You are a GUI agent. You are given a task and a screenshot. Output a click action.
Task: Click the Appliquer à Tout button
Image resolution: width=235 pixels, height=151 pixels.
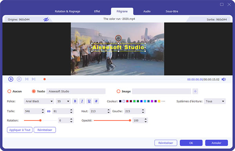click(x=20, y=130)
